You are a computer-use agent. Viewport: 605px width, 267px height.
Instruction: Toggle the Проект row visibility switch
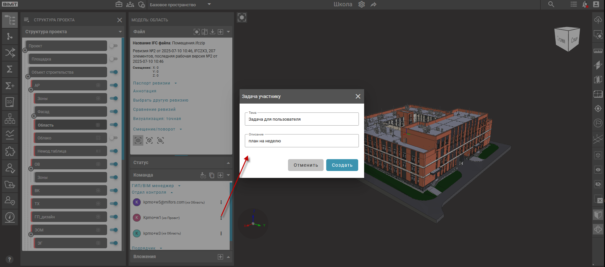coord(114,46)
